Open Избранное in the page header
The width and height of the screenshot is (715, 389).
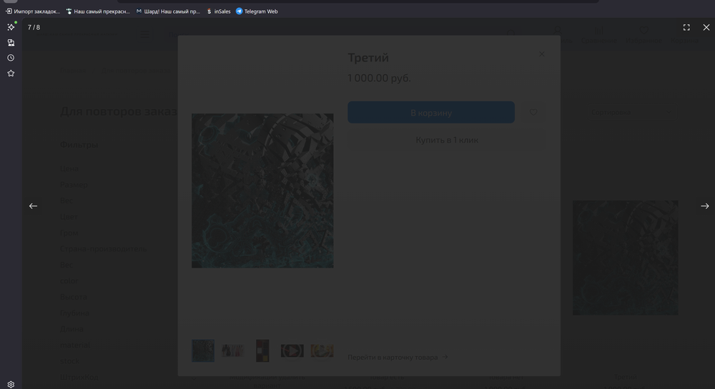[643, 36]
